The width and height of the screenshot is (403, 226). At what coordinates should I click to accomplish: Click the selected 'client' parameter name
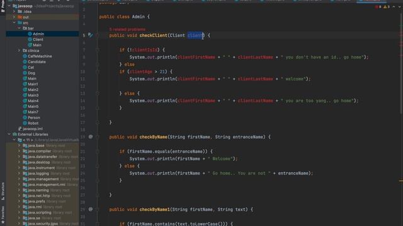coord(196,35)
